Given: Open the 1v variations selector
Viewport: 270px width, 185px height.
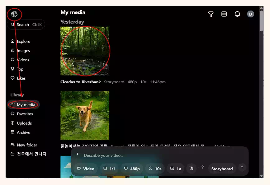Looking at the screenshot, I should (x=176, y=169).
